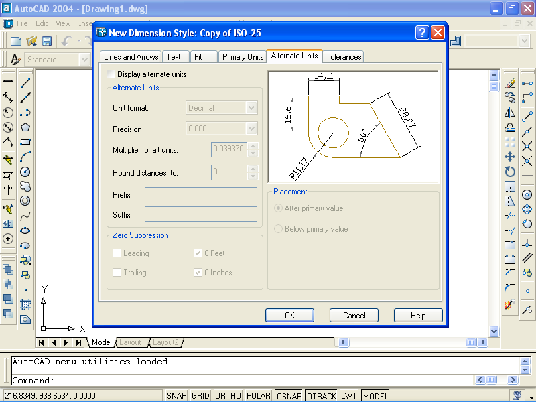Image resolution: width=536 pixels, height=402 pixels.
Task: Select the Erase tool
Action: [510, 83]
